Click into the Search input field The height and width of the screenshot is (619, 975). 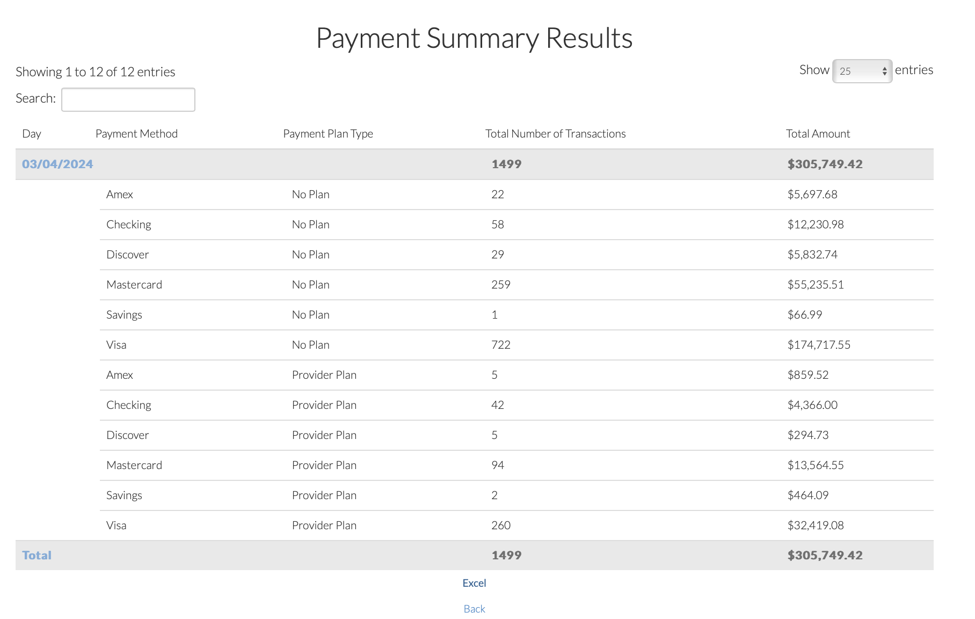point(128,99)
